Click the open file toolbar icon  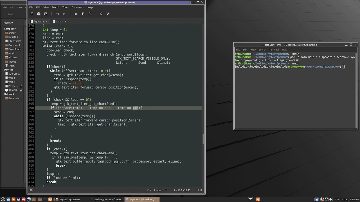point(39,14)
